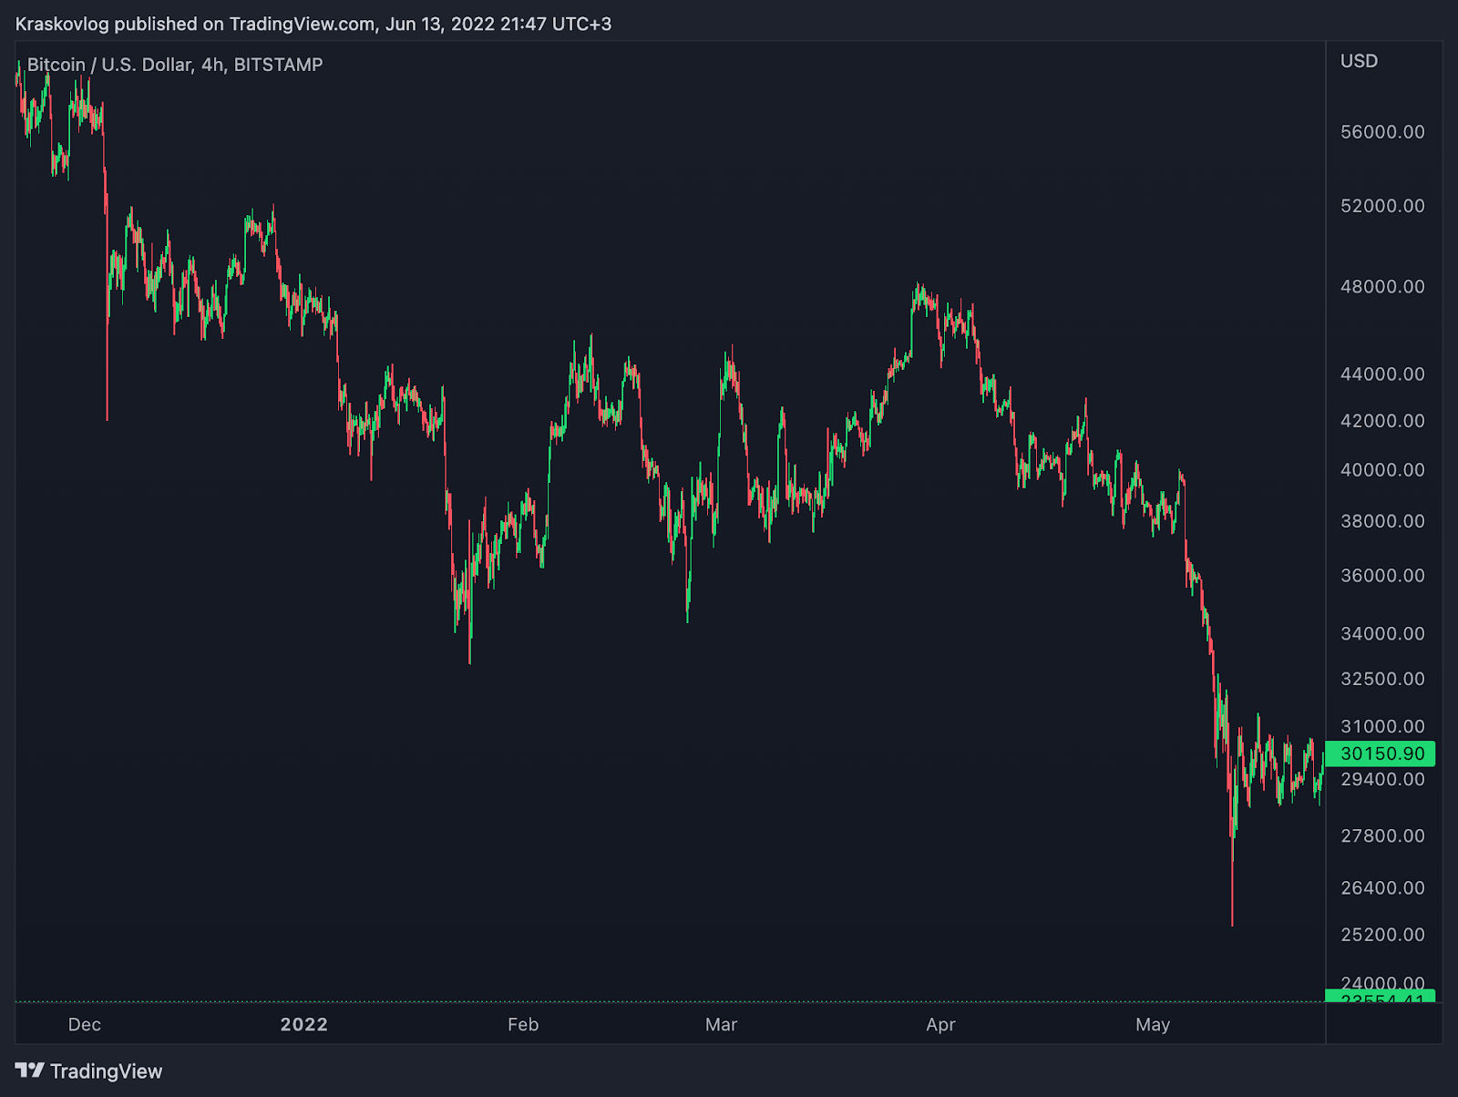Click the TradingView wordmark at bottom
1458x1097 pixels.
pyautogui.click(x=108, y=1071)
